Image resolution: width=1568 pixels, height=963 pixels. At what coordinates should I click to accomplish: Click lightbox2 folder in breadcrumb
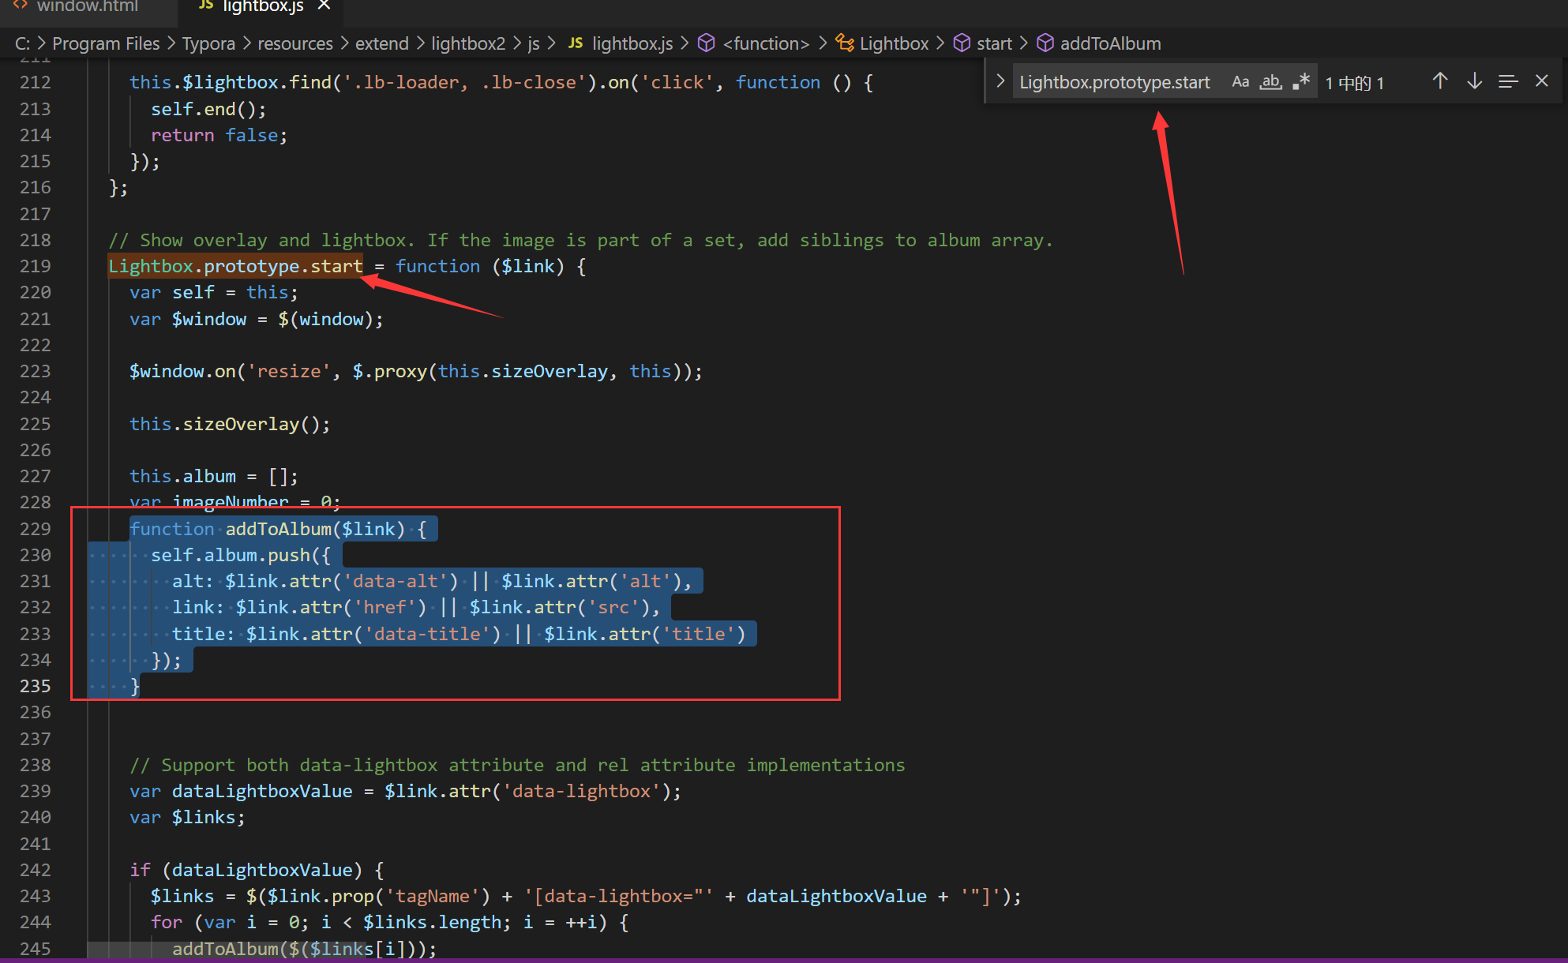pyautogui.click(x=467, y=43)
